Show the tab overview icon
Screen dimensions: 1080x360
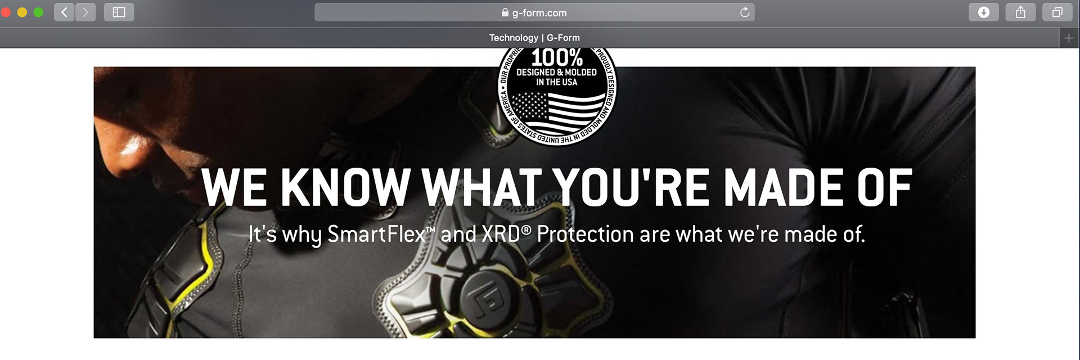coord(1057,12)
